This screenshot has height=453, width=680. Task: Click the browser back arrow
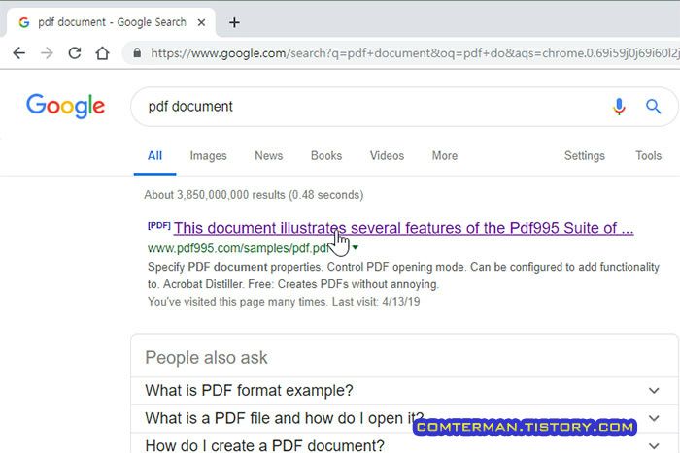pyautogui.click(x=19, y=53)
